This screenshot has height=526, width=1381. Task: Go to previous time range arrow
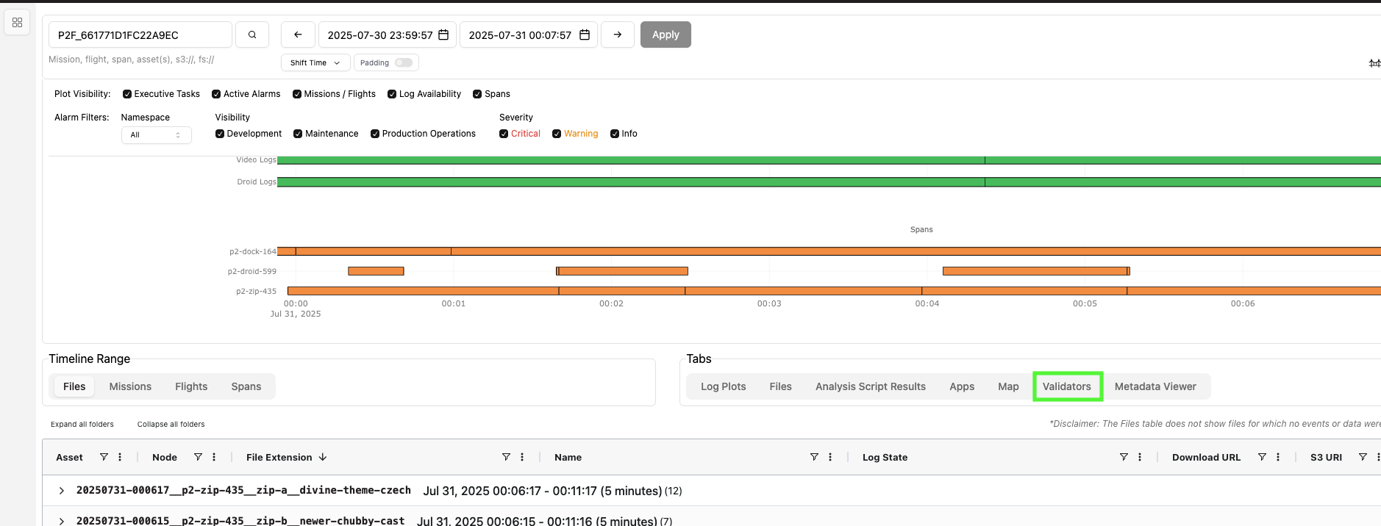298,35
